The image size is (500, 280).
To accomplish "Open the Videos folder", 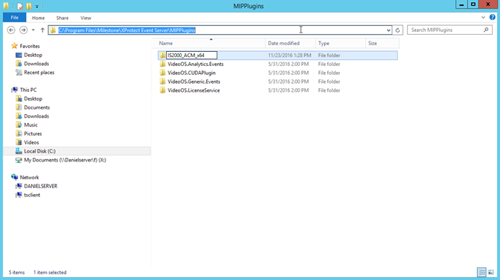I will coord(31,142).
